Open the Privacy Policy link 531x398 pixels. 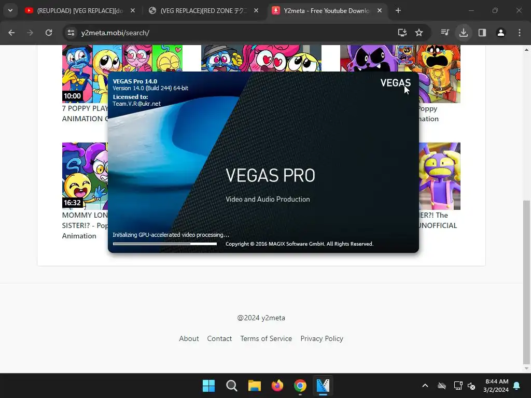(x=322, y=338)
